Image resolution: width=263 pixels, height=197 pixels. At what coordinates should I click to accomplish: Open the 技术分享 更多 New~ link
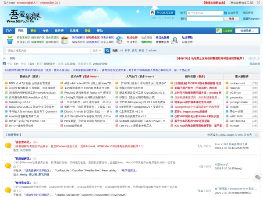91,77
